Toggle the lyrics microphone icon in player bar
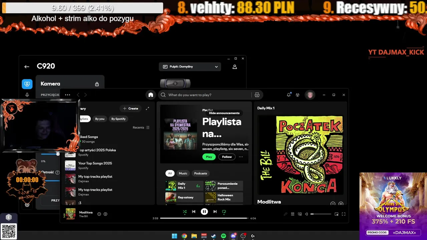 click(285, 214)
